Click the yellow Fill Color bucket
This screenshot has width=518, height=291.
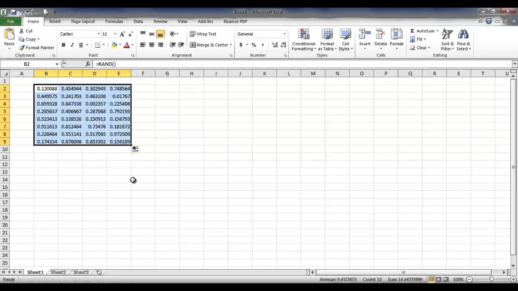point(114,45)
